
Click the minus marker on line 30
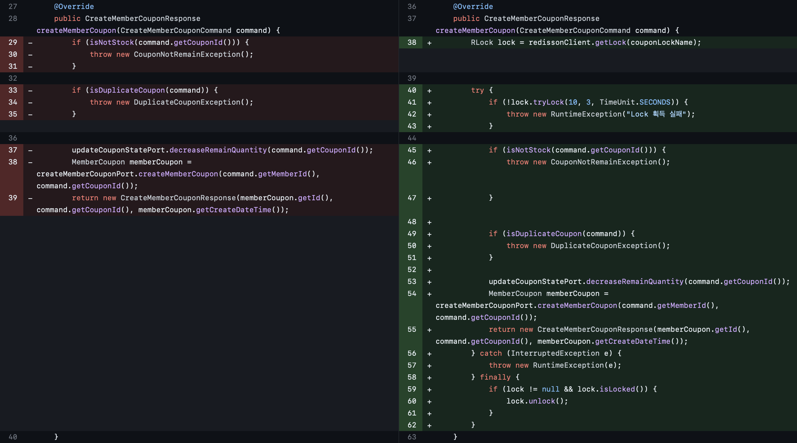(x=30, y=54)
